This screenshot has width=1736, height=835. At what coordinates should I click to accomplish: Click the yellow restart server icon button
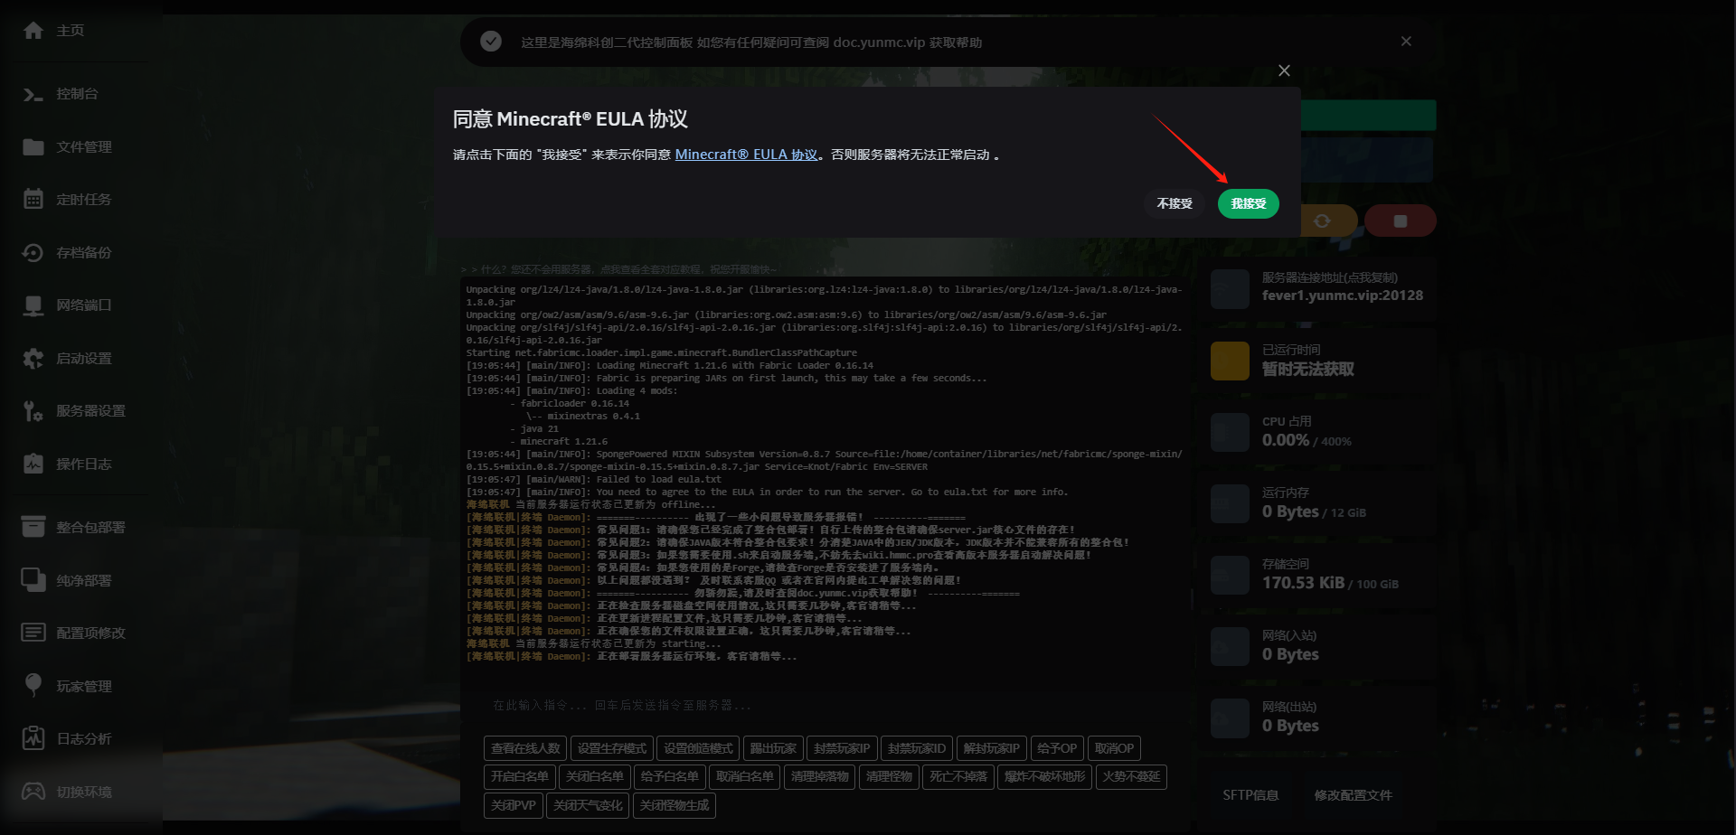coord(1323,220)
